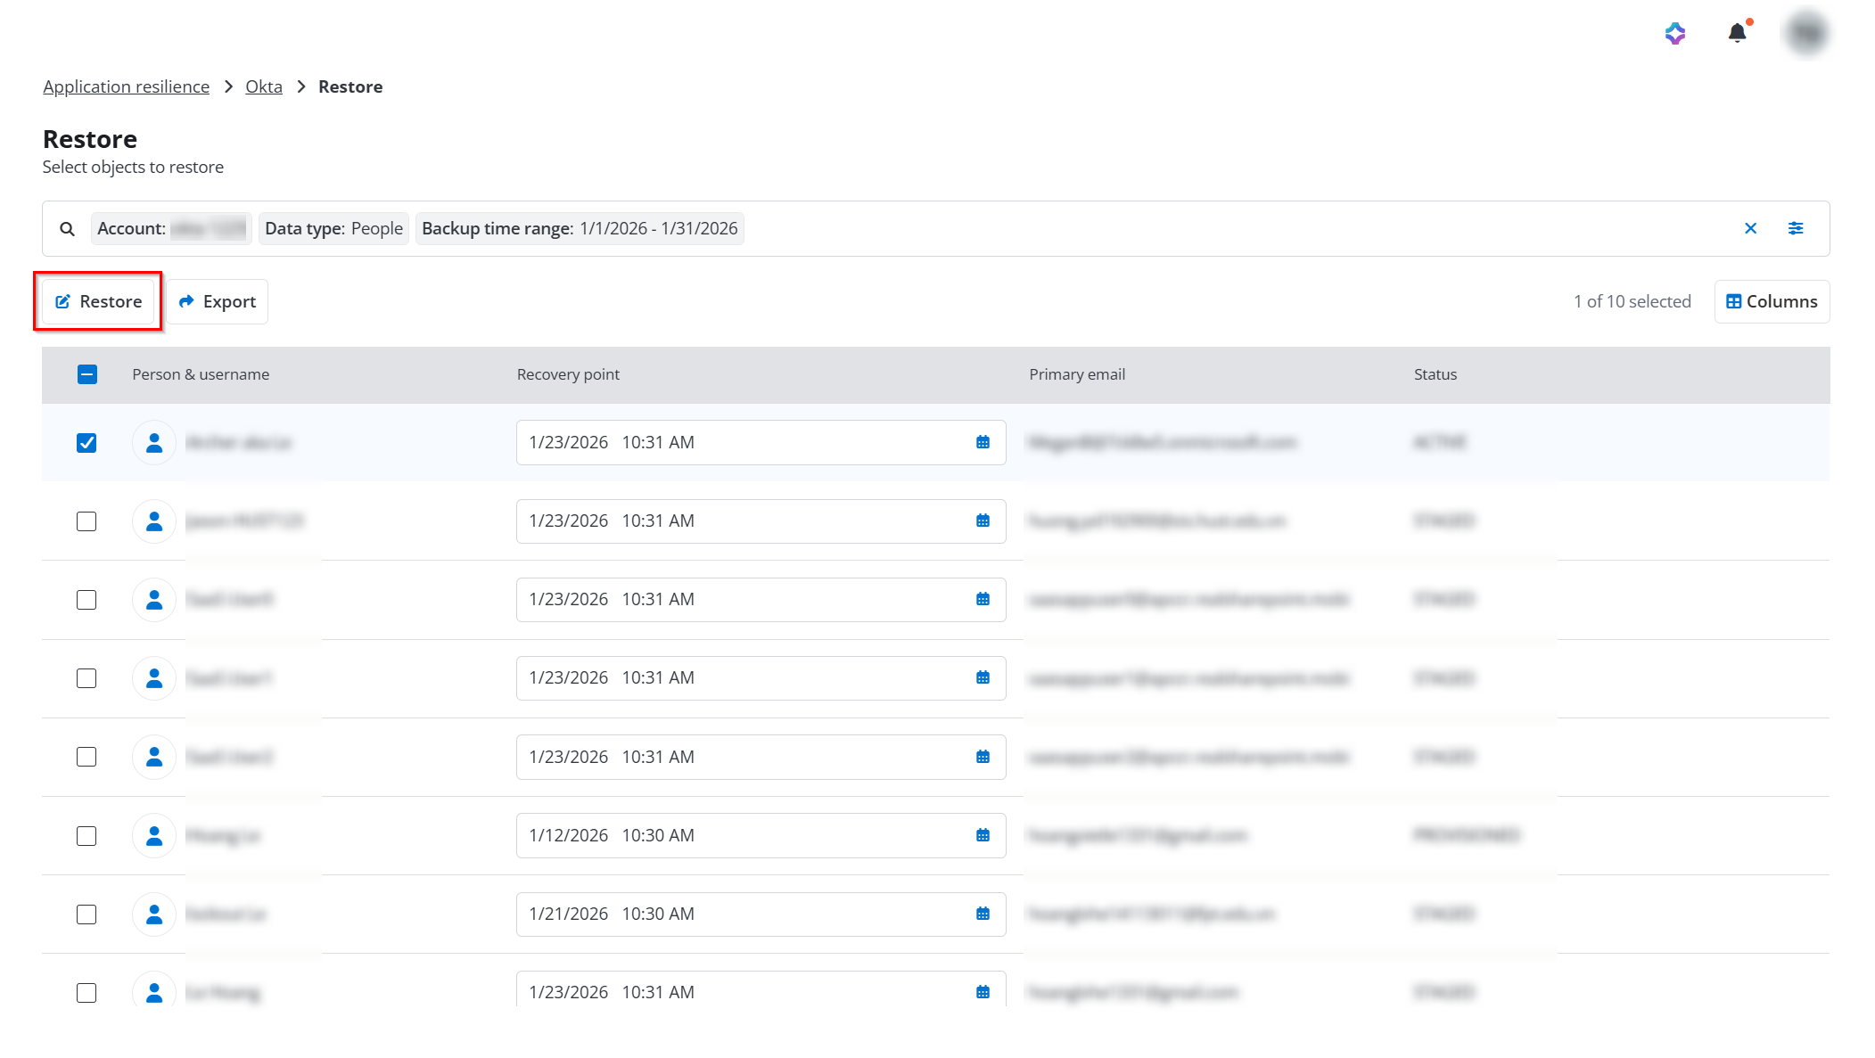
Task: Open calendar icon in first row recovery point
Action: [x=983, y=443]
